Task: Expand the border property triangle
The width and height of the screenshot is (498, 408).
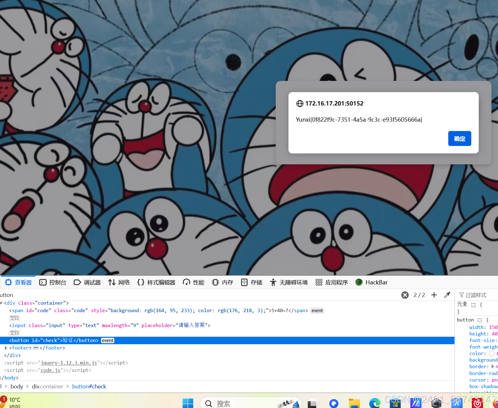Action: (x=492, y=367)
